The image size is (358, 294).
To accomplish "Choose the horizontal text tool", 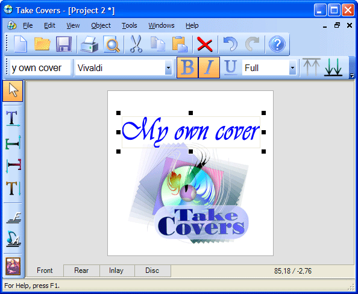I will (x=13, y=119).
